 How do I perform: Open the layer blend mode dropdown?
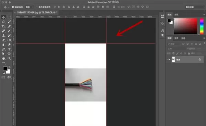pyautogui.click(x=176, y=49)
